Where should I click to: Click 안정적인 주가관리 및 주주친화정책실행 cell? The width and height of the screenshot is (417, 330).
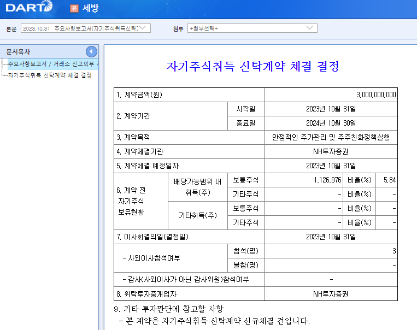point(331,138)
